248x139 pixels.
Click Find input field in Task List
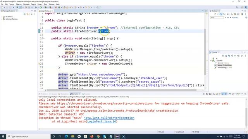tap(217, 18)
